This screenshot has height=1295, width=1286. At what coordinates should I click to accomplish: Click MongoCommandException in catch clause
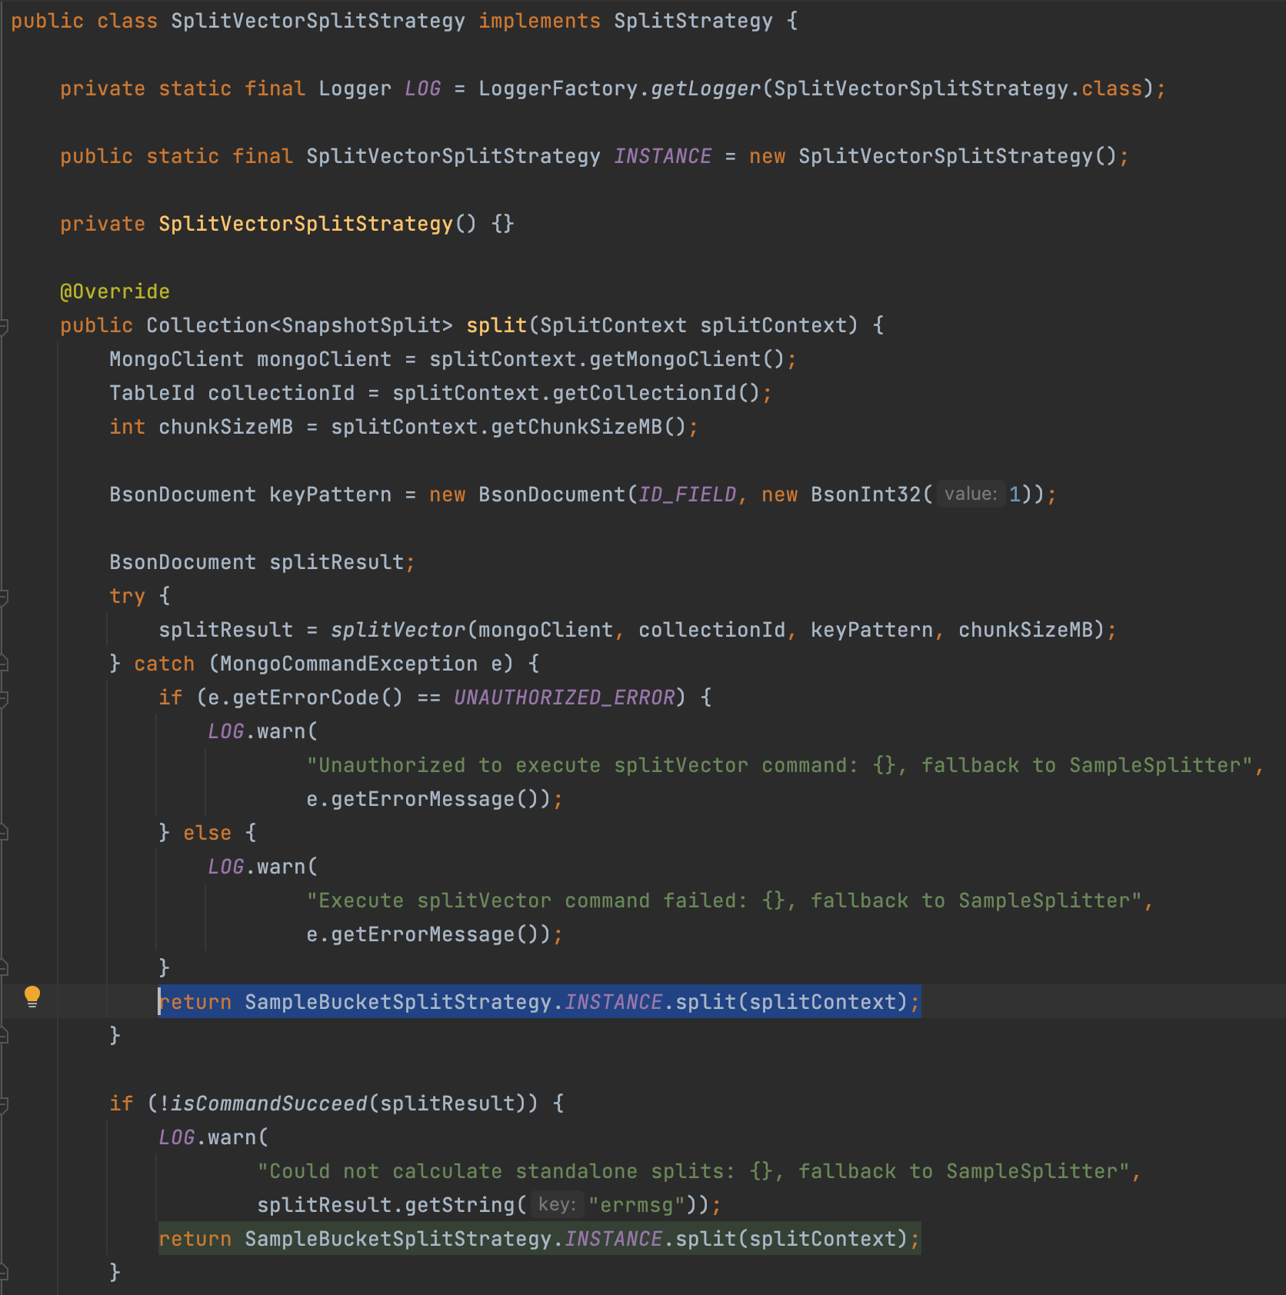(348, 664)
